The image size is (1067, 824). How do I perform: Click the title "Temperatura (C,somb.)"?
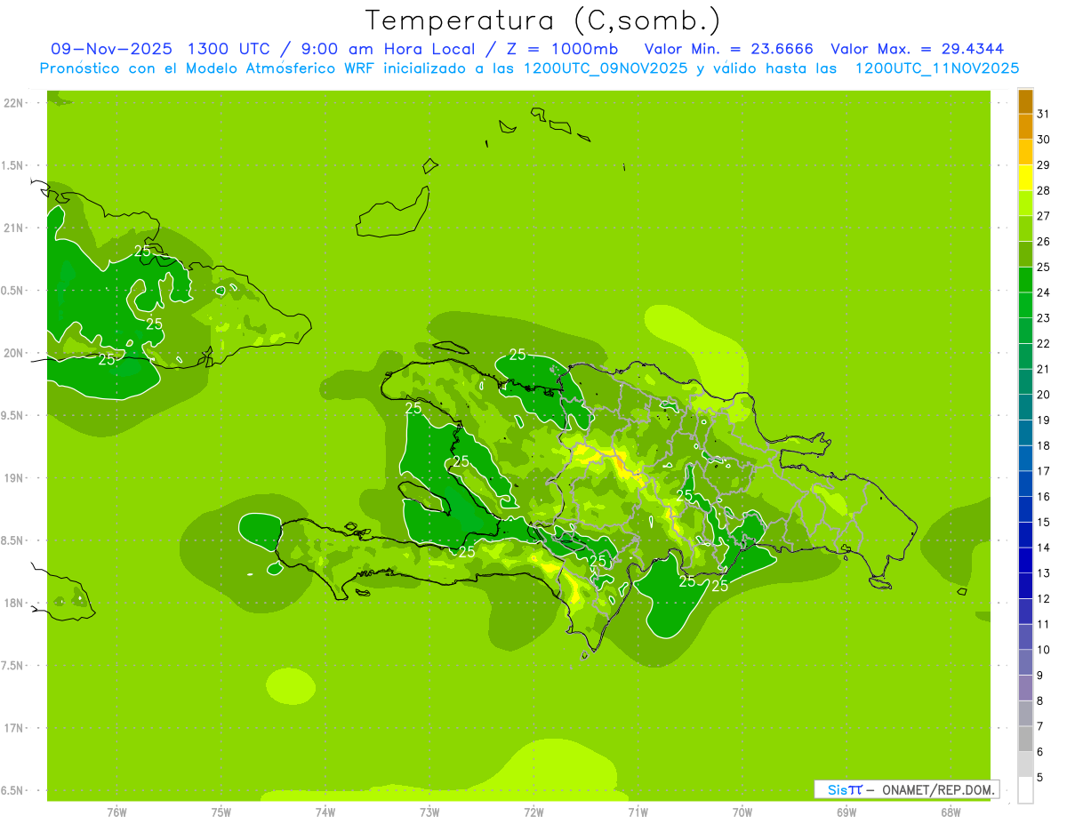click(x=543, y=20)
